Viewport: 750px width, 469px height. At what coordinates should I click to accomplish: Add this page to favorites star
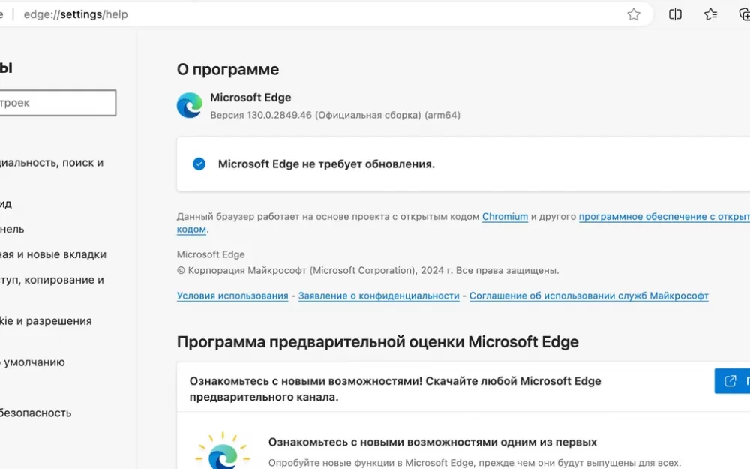coord(634,14)
